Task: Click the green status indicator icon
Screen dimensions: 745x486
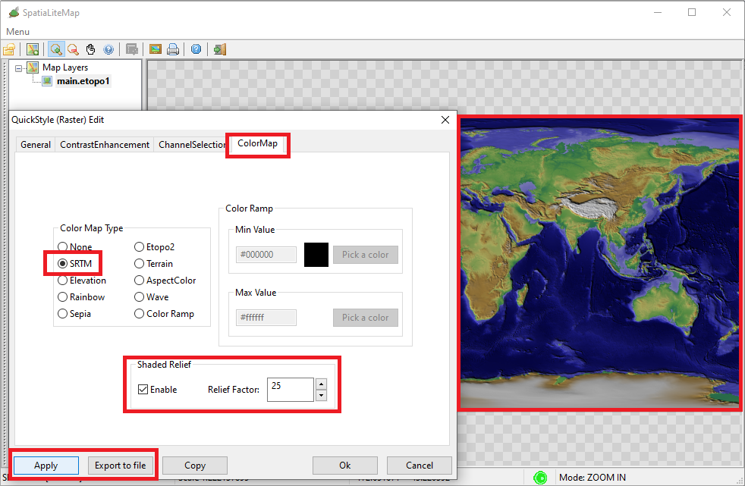Action: pos(540,478)
